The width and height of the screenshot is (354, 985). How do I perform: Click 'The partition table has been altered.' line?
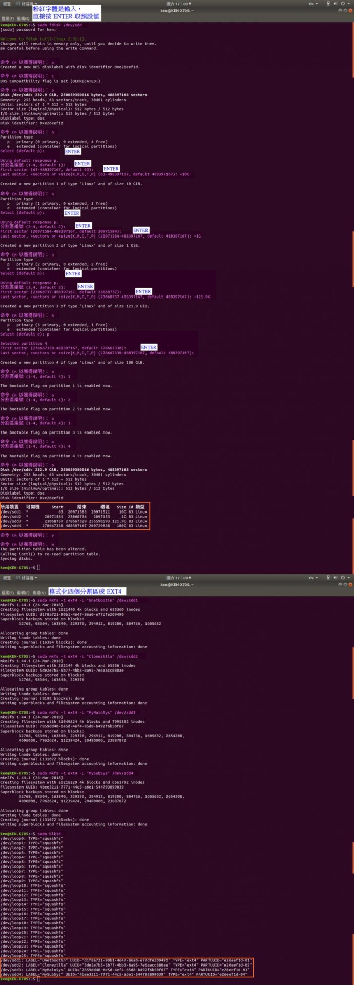tap(43, 549)
